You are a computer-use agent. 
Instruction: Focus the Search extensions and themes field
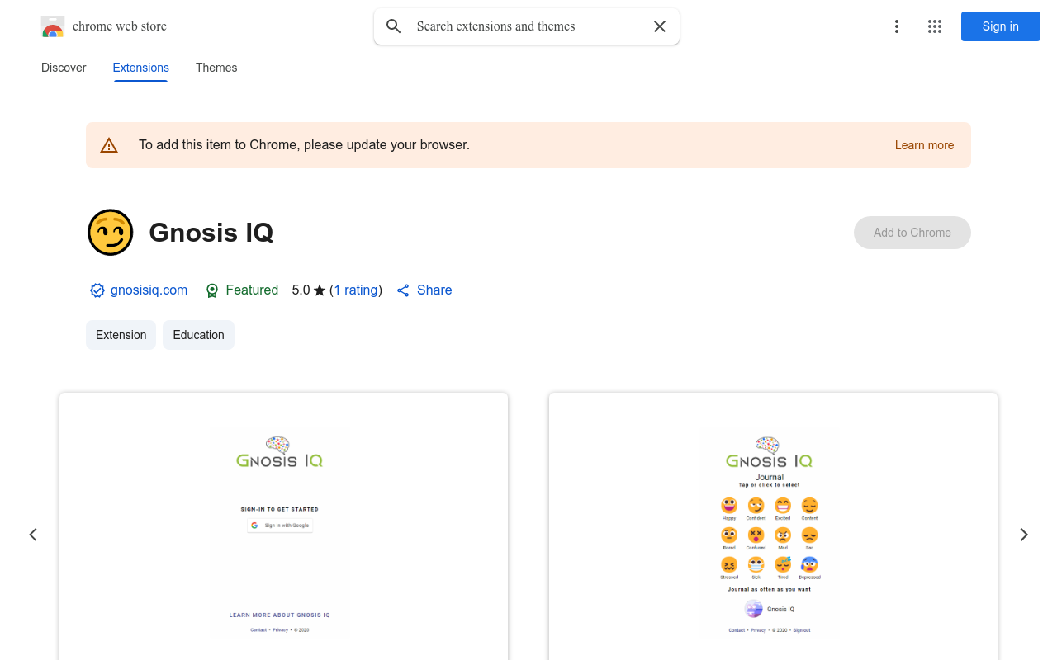point(527,26)
